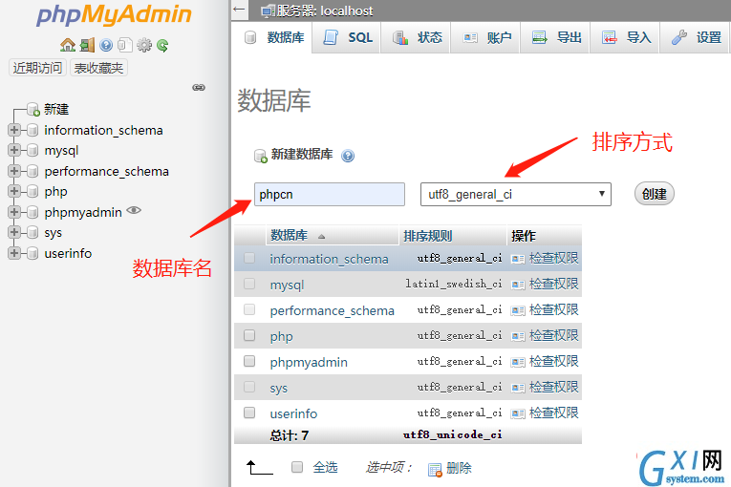731x487 pixels.
Task: Open the 导出 tab
Action: [556, 38]
